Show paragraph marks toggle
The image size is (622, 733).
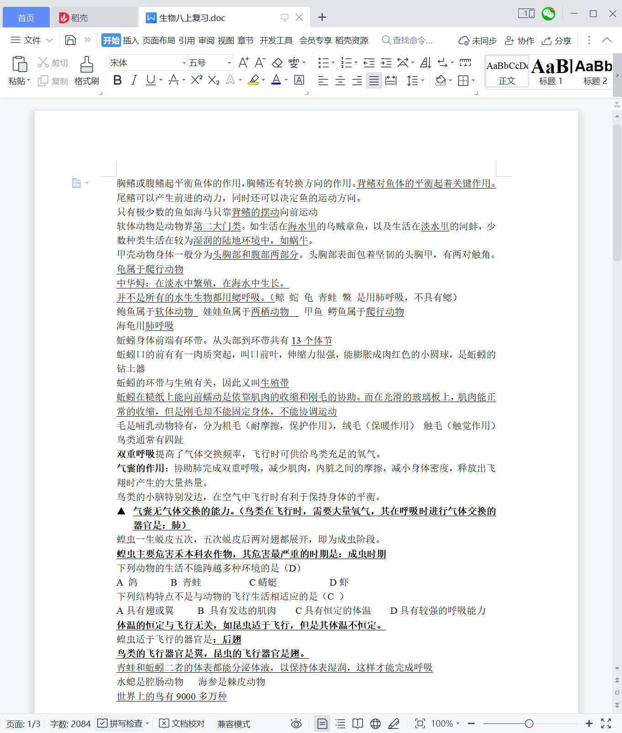click(x=443, y=63)
